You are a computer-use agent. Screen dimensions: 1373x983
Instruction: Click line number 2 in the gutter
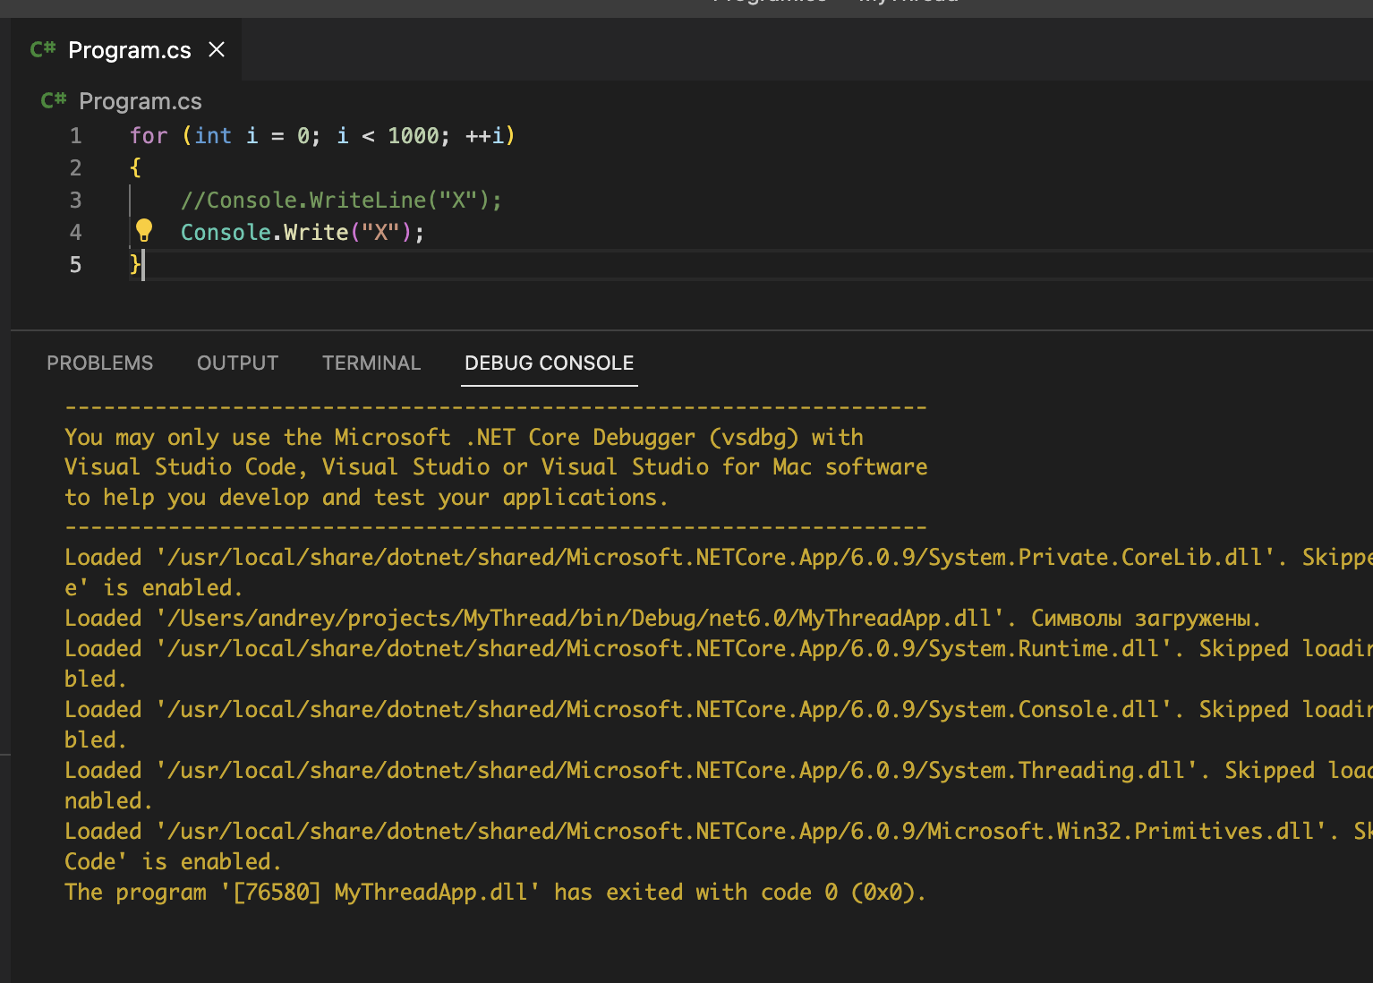tap(76, 168)
